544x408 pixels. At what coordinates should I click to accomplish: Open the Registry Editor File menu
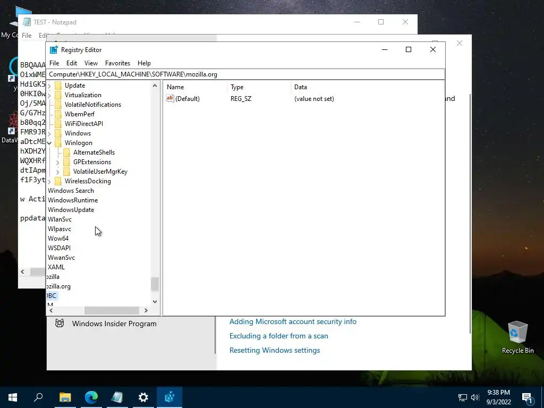click(54, 63)
